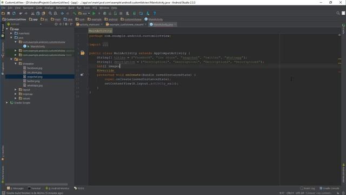Open the app run configuration dropdown
The width and height of the screenshot is (346, 195).
click(84, 14)
